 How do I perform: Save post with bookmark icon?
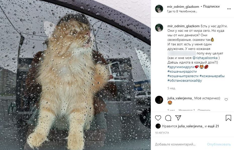[228, 118]
